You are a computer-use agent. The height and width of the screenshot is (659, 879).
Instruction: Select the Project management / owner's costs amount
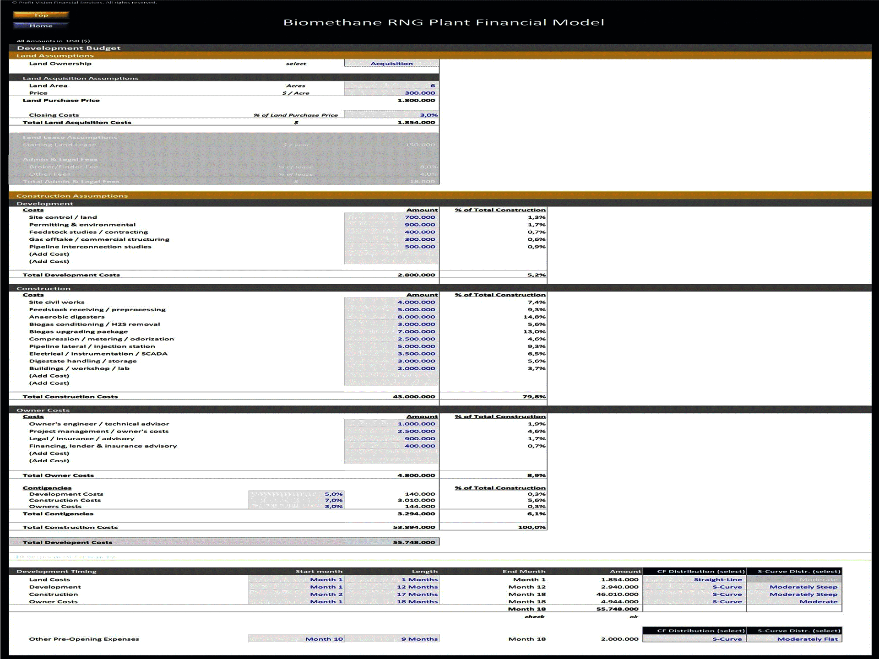pos(391,431)
